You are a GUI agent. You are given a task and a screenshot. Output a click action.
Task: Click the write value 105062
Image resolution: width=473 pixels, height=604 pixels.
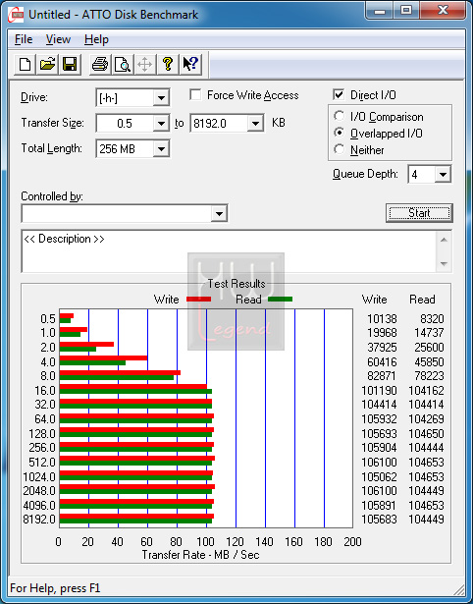(x=379, y=477)
